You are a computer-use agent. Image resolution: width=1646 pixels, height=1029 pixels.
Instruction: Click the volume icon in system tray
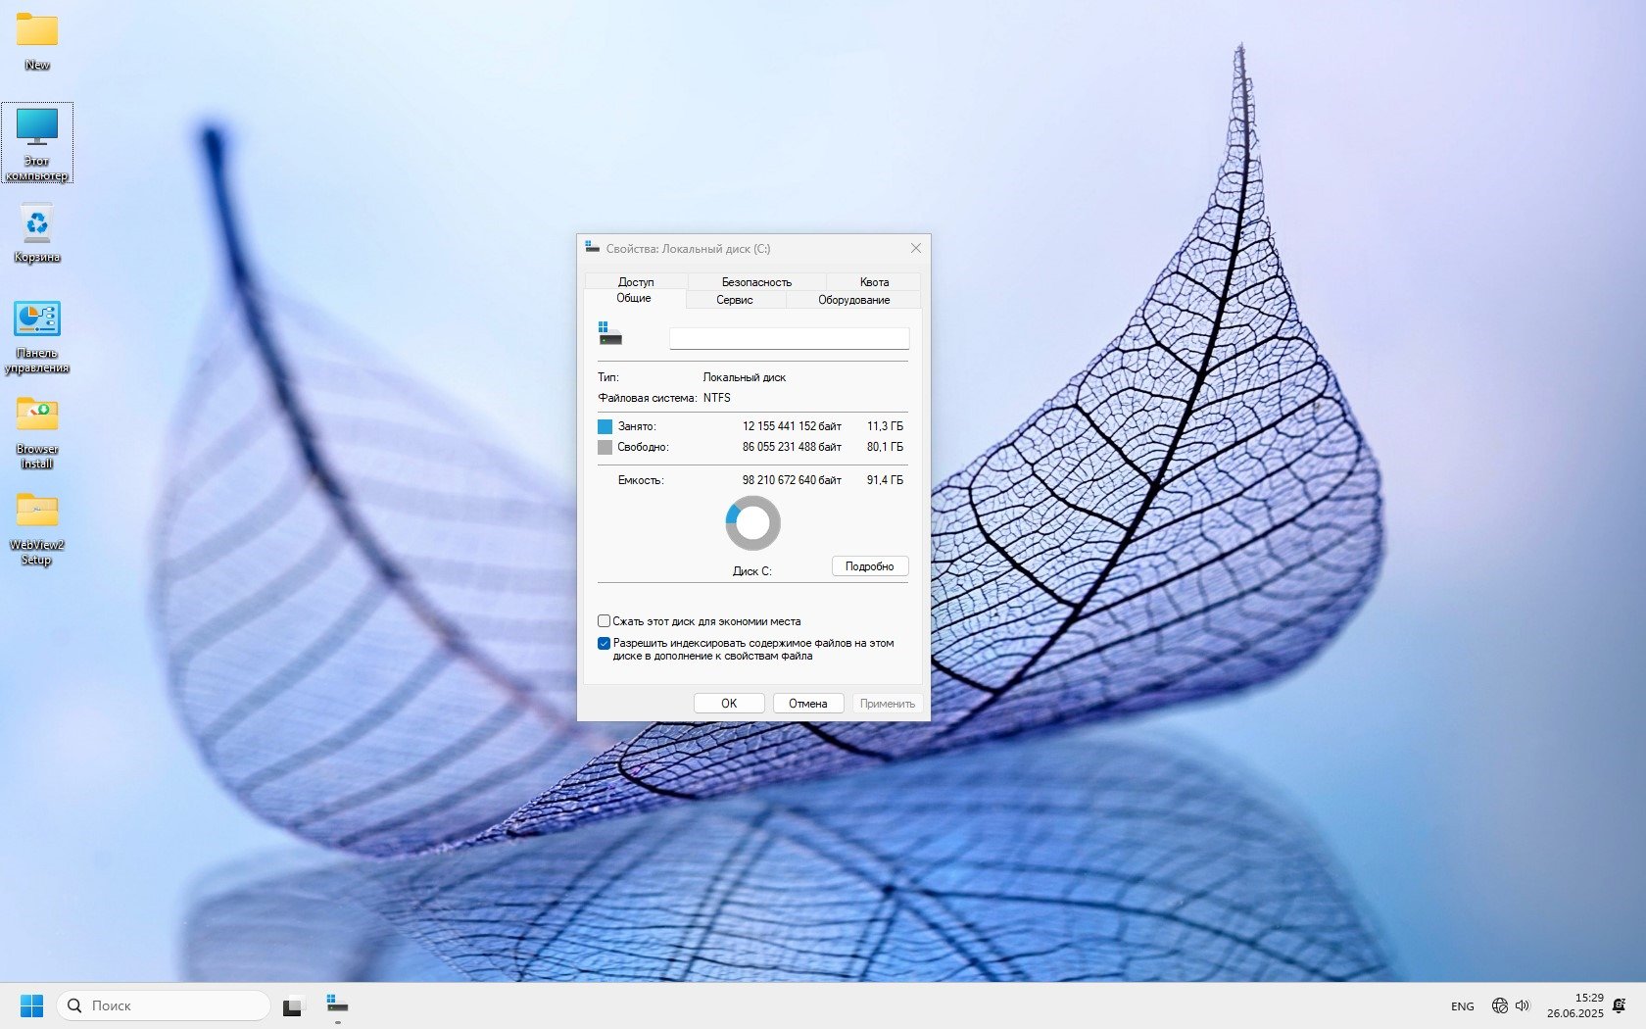1523,1005
